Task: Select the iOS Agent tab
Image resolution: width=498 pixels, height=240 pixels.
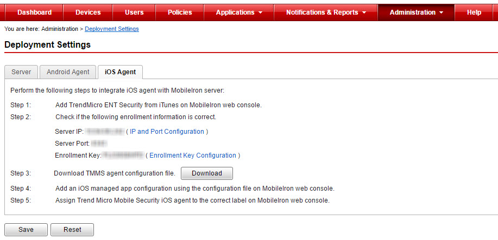Action: (x=120, y=72)
